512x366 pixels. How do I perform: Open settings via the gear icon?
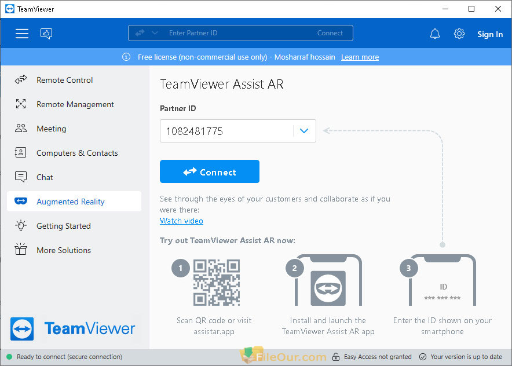pos(459,34)
